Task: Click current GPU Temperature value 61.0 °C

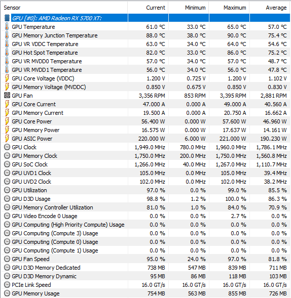Action: point(156,27)
